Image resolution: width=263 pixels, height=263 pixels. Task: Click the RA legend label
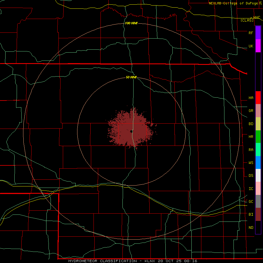click(251, 150)
